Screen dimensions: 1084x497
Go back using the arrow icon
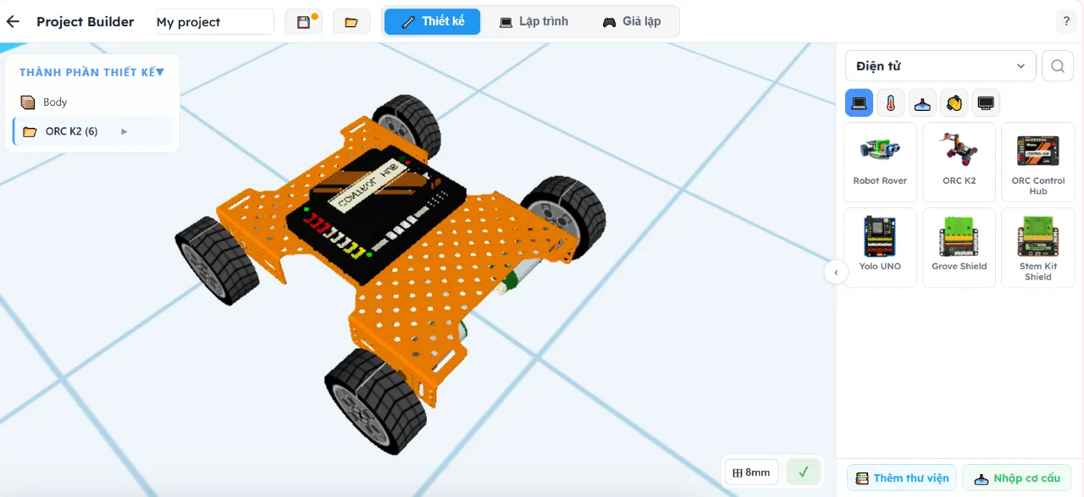tap(13, 22)
